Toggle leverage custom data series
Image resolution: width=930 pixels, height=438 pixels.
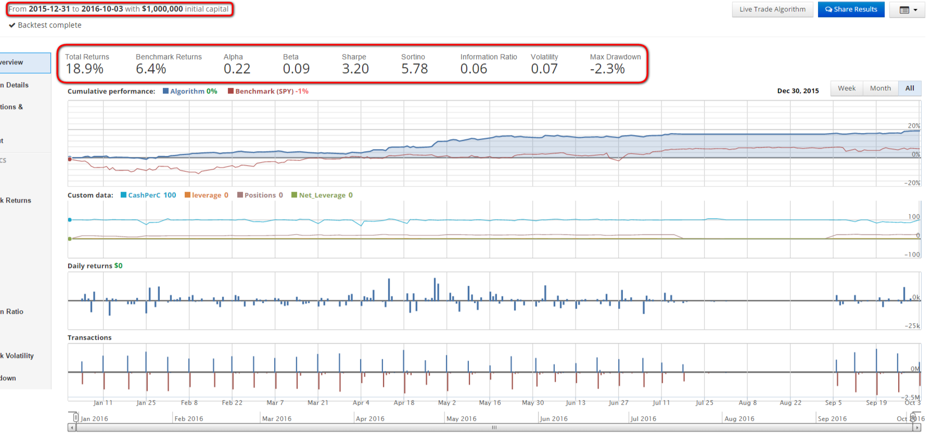coord(187,195)
